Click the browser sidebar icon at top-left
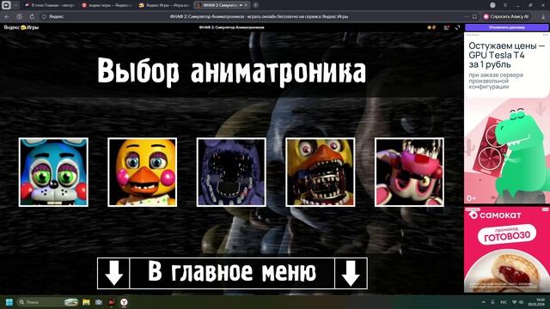The height and width of the screenshot is (309, 550). 6,5
